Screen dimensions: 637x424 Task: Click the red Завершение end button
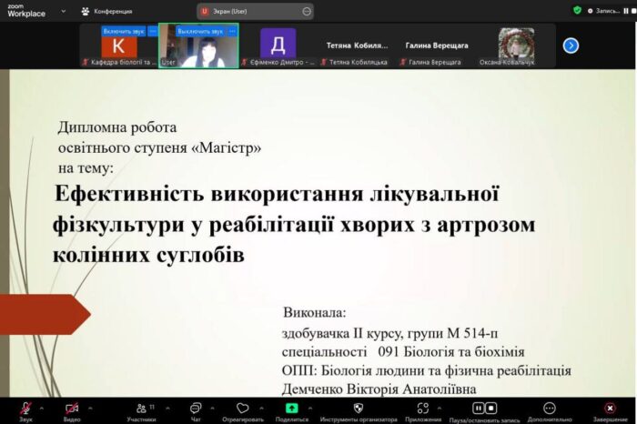click(x=609, y=409)
